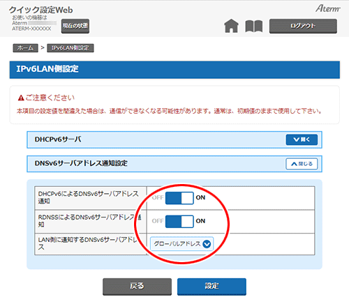Go to home via house icon
The height and width of the screenshot is (304, 349).
231,26
